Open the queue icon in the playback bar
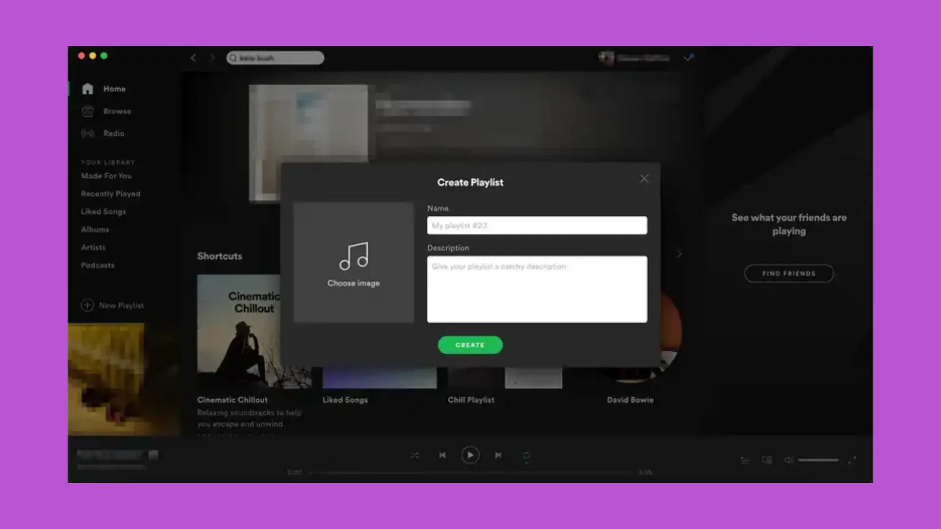The height and width of the screenshot is (529, 941). pos(744,460)
